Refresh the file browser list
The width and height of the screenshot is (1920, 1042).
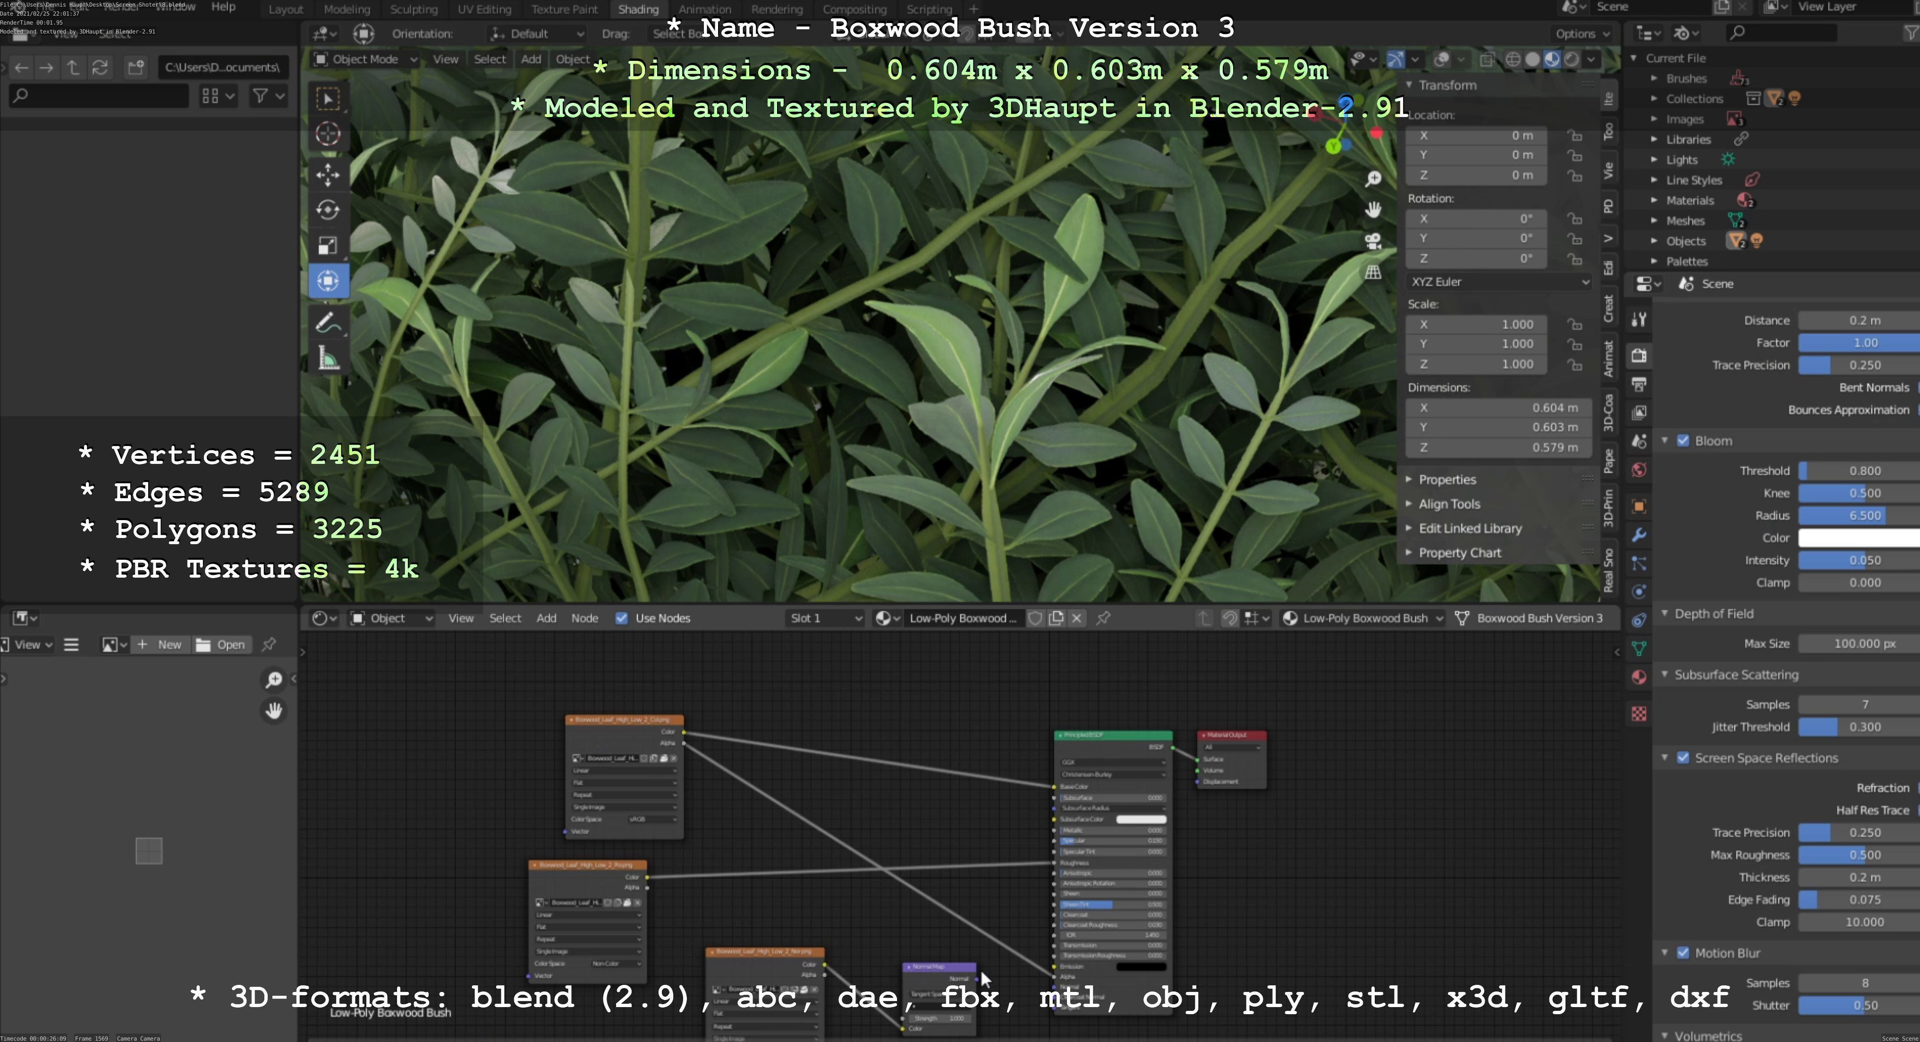[x=100, y=67]
